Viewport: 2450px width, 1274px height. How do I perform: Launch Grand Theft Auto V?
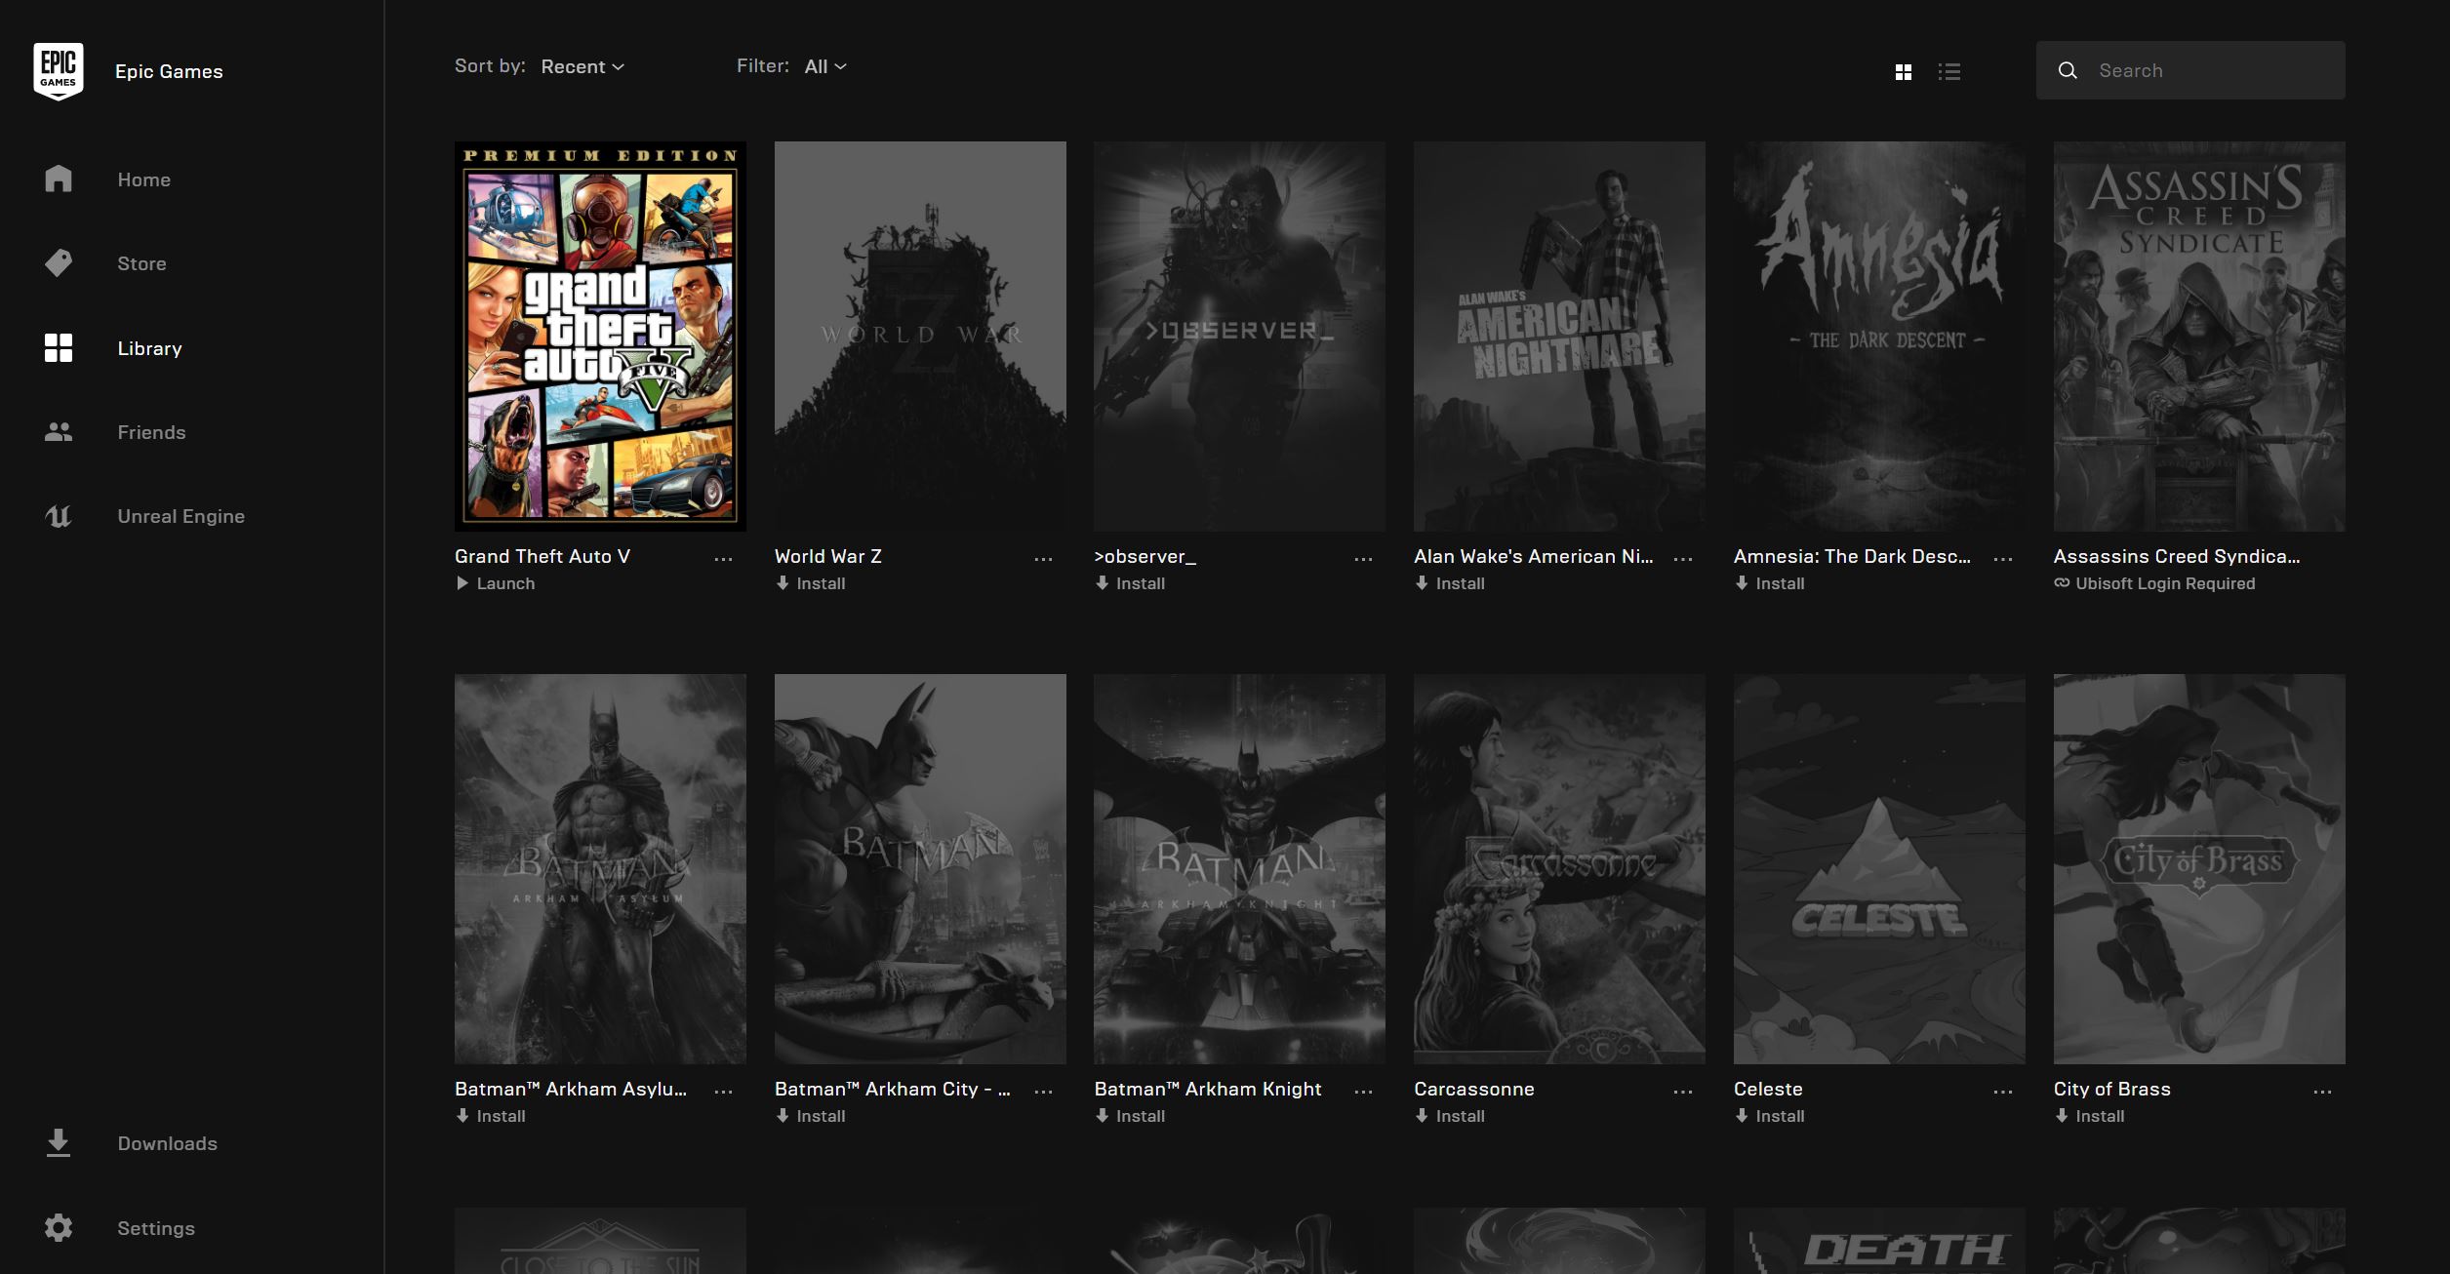pos(496,583)
